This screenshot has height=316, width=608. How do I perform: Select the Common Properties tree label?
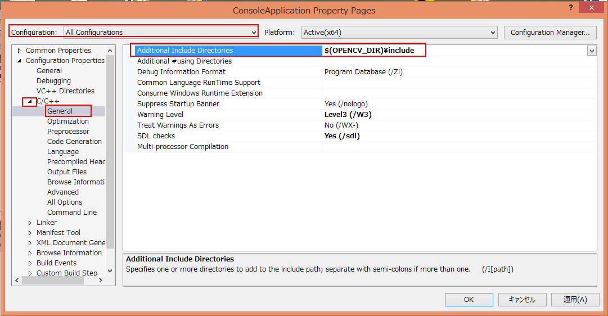click(58, 51)
